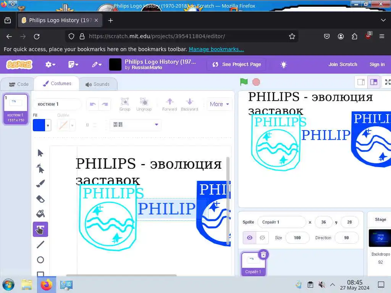Image resolution: width=391 pixels, height=293 pixels.
Task: Click Sign in
Action: pos(377,64)
